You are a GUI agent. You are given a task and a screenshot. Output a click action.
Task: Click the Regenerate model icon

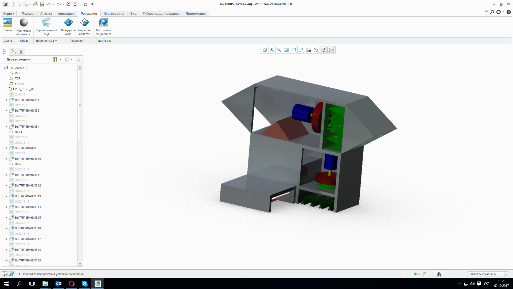(x=68, y=4)
